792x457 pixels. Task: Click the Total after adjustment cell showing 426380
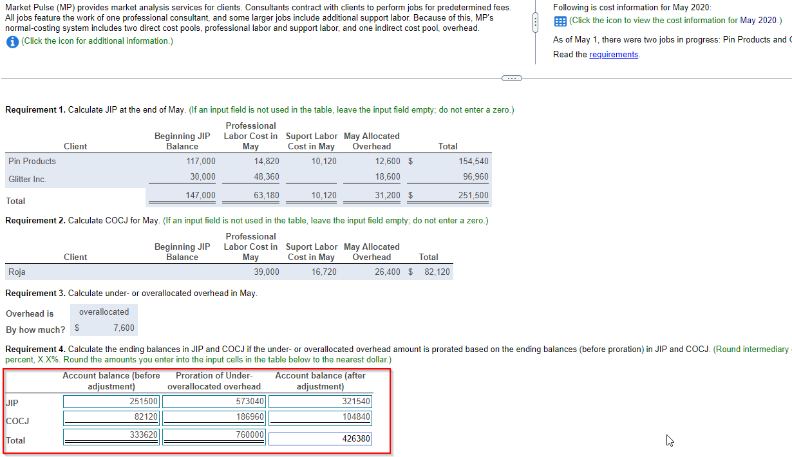click(320, 438)
